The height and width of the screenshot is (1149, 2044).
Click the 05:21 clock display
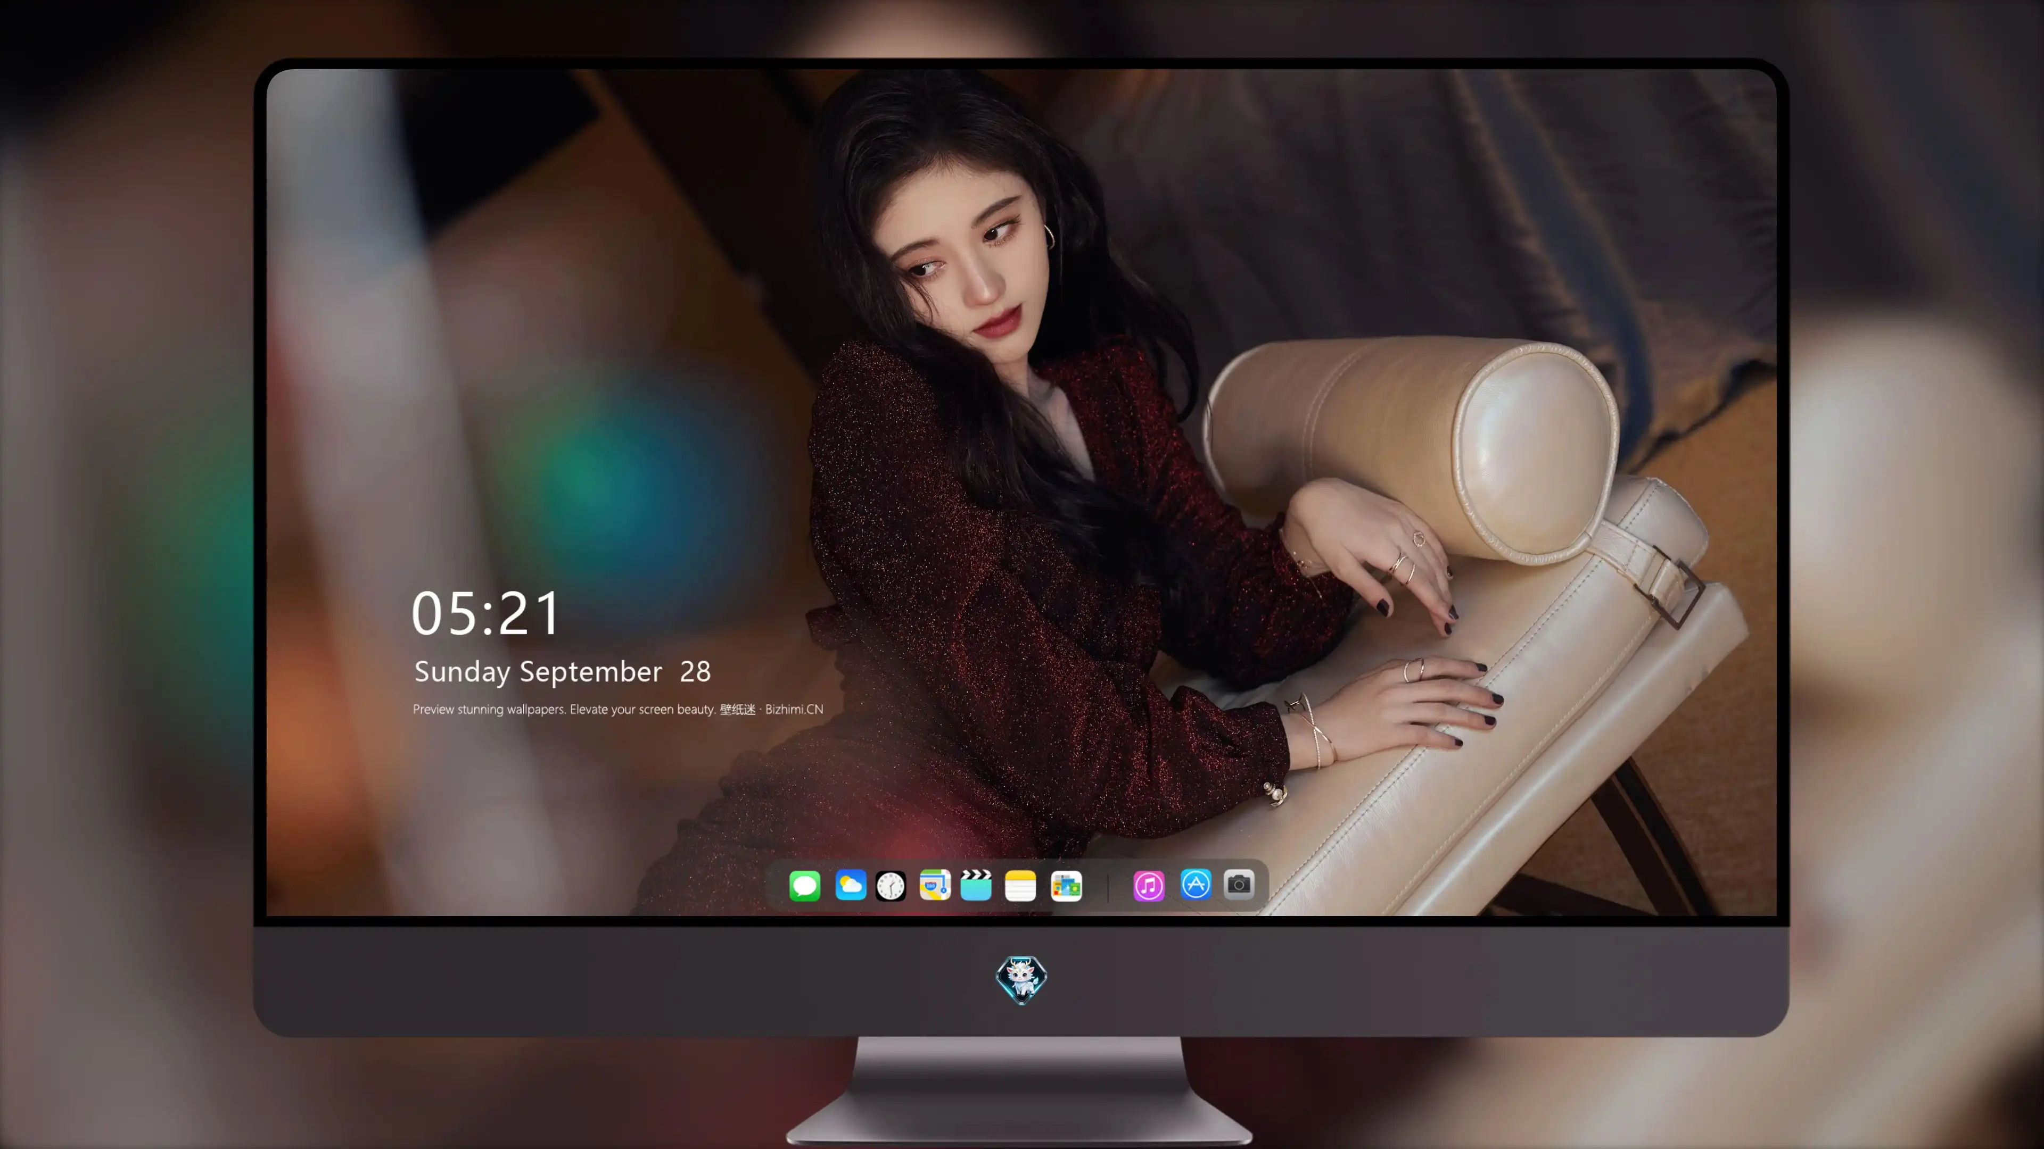click(x=485, y=613)
